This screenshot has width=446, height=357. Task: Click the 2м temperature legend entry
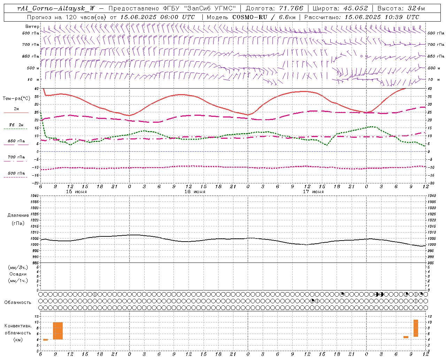(x=16, y=109)
